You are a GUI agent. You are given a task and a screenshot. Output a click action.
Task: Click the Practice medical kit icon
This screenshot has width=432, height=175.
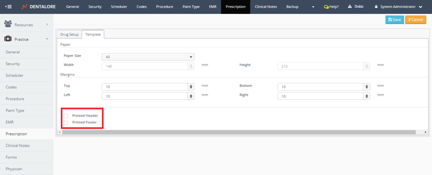tap(8, 39)
